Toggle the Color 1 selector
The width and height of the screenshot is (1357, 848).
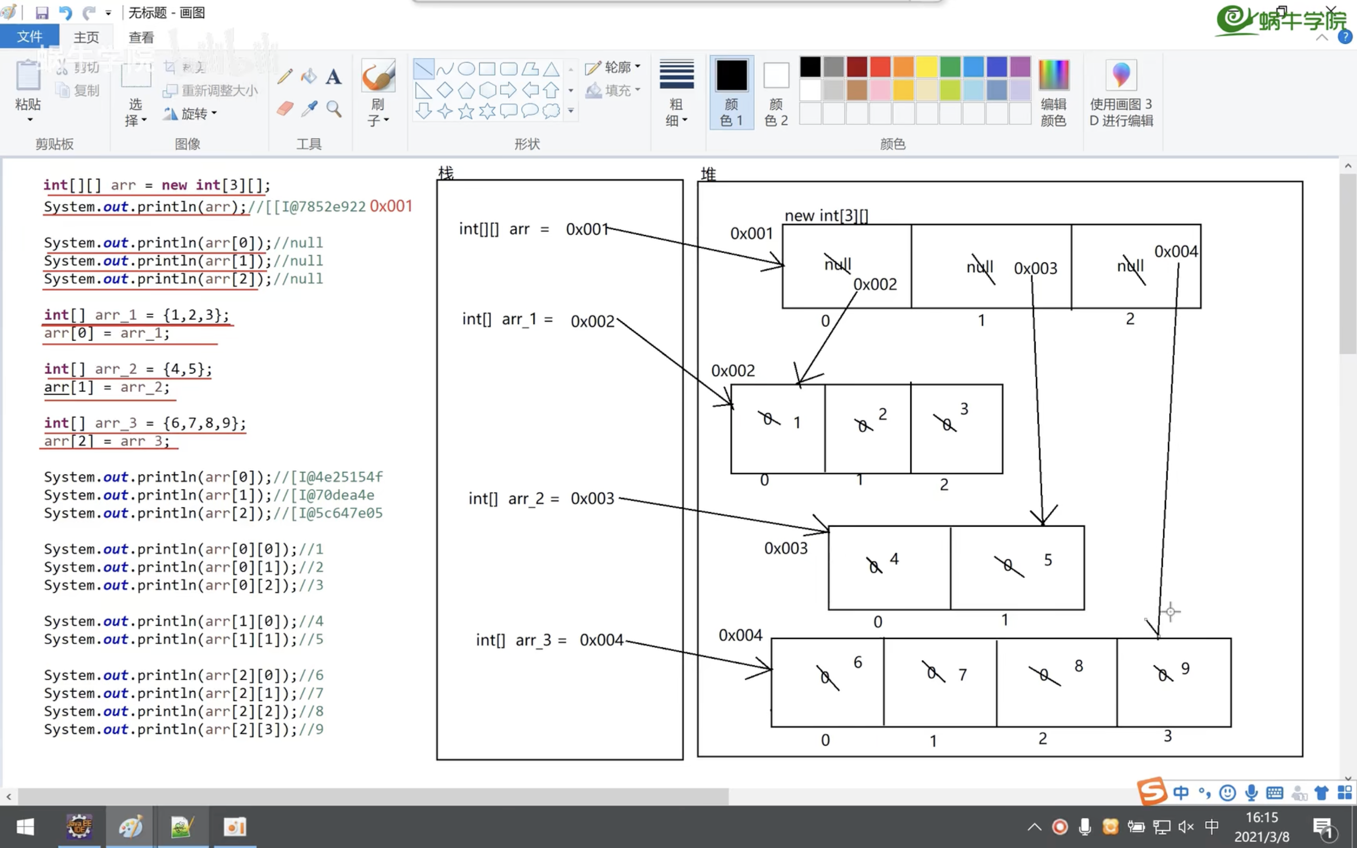click(x=732, y=92)
